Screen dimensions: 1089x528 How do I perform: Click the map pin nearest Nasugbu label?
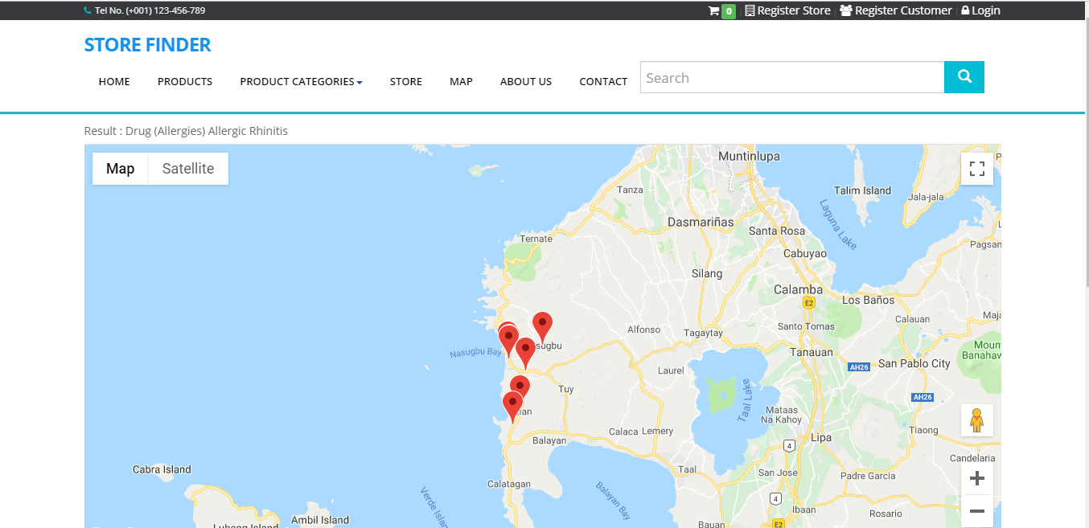click(x=525, y=350)
